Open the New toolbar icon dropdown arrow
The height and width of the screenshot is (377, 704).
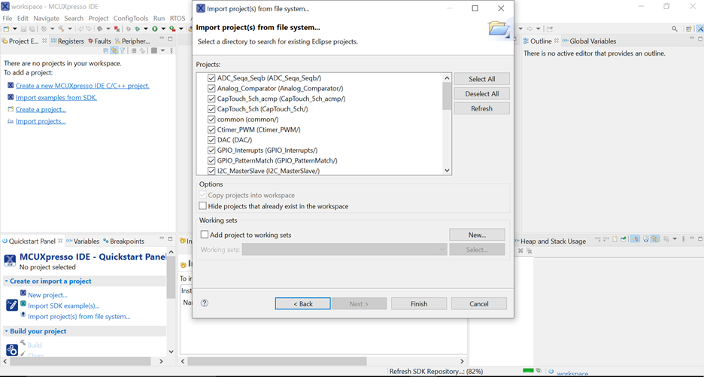point(14,29)
